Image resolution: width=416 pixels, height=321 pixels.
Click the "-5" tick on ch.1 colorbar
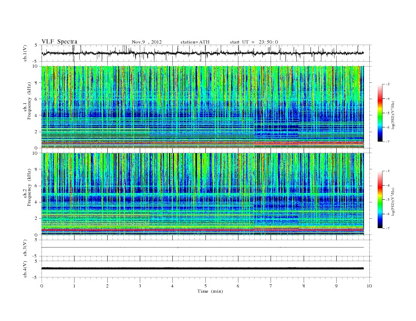(388, 113)
